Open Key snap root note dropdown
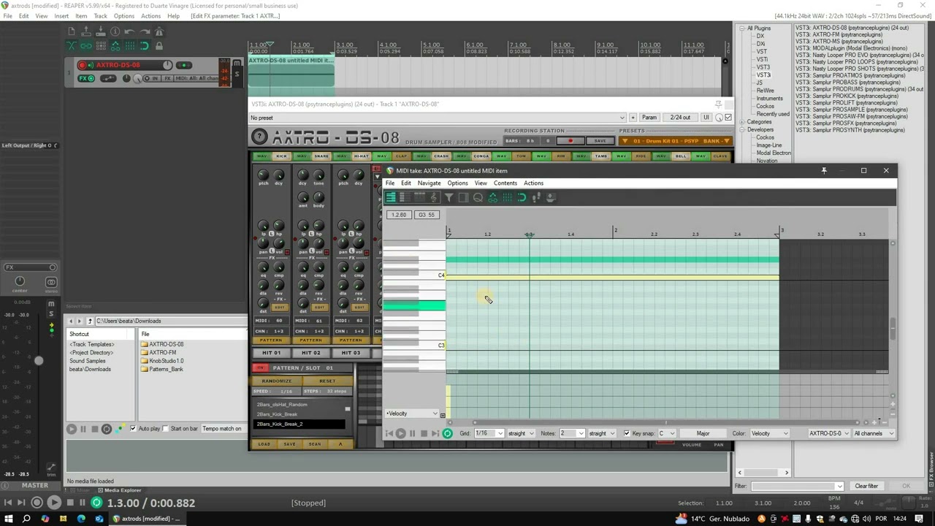Screen dimensions: 935x526 666,433
